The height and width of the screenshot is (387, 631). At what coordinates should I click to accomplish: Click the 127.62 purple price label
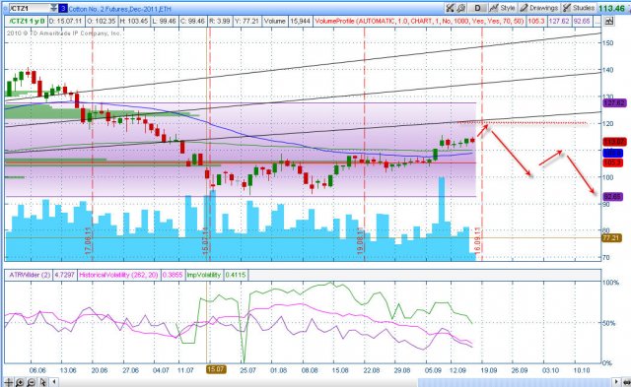614,102
